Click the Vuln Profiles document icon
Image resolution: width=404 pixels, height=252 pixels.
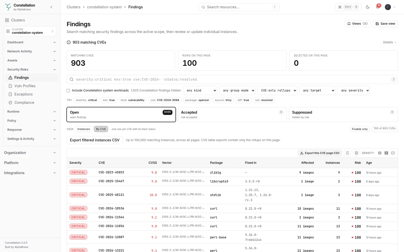tap(10, 86)
